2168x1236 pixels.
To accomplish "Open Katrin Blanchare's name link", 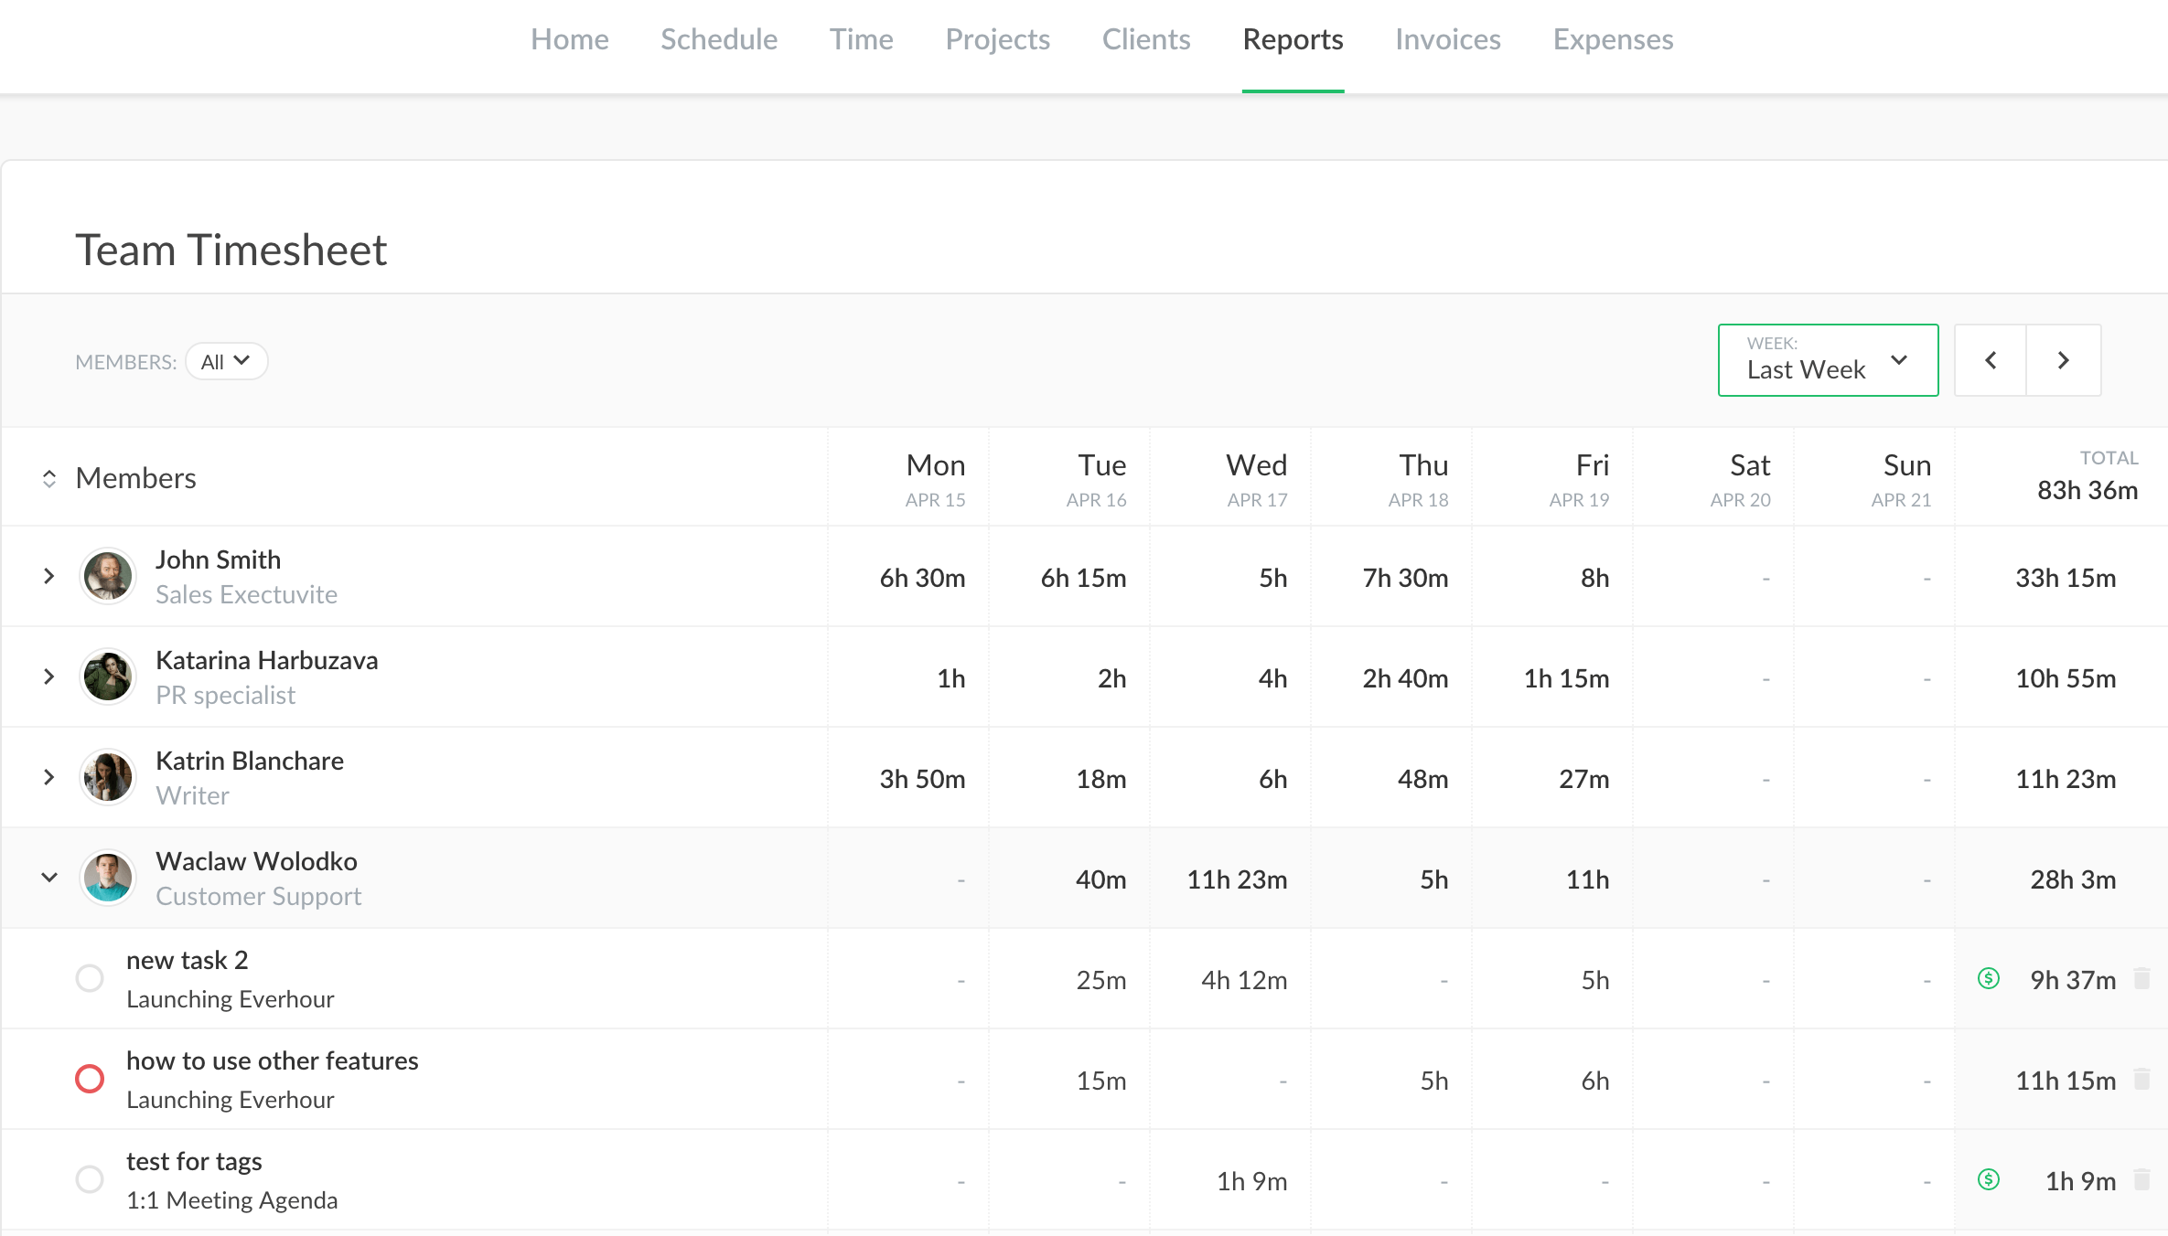I will tap(250, 761).
